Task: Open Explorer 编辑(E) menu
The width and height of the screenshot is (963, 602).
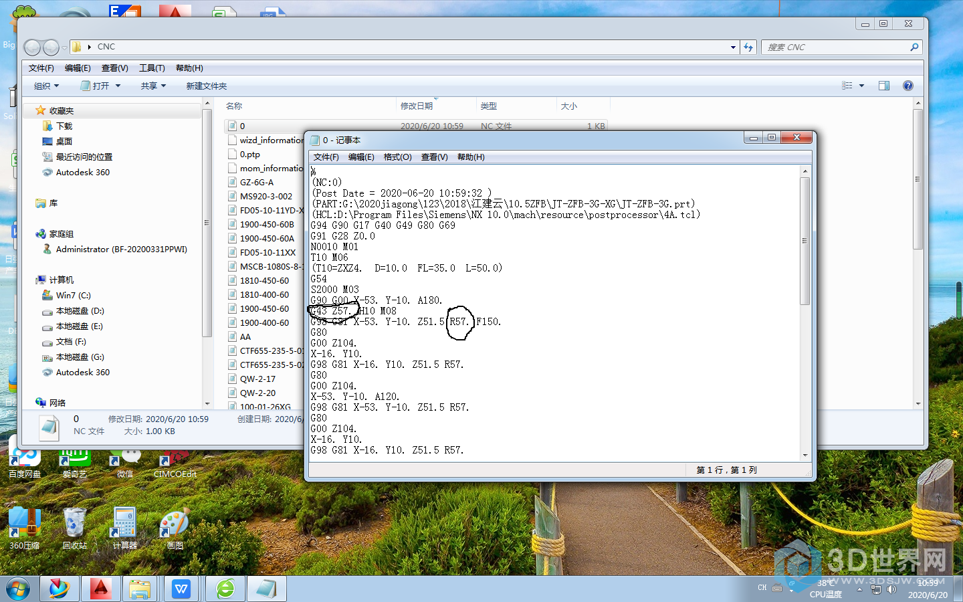Action: click(x=78, y=68)
